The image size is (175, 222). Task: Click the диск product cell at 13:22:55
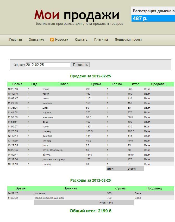[x=45, y=145]
